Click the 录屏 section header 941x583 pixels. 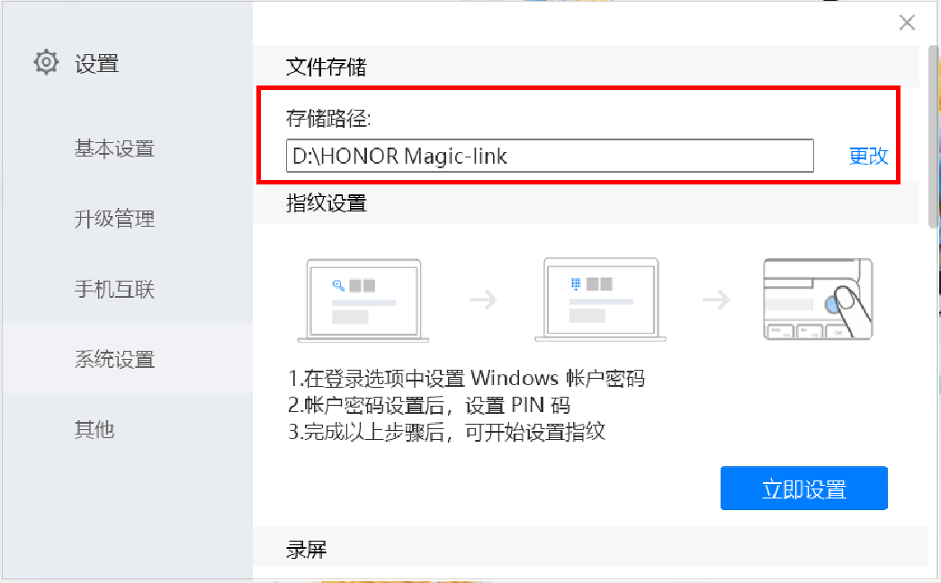pyautogui.click(x=306, y=549)
